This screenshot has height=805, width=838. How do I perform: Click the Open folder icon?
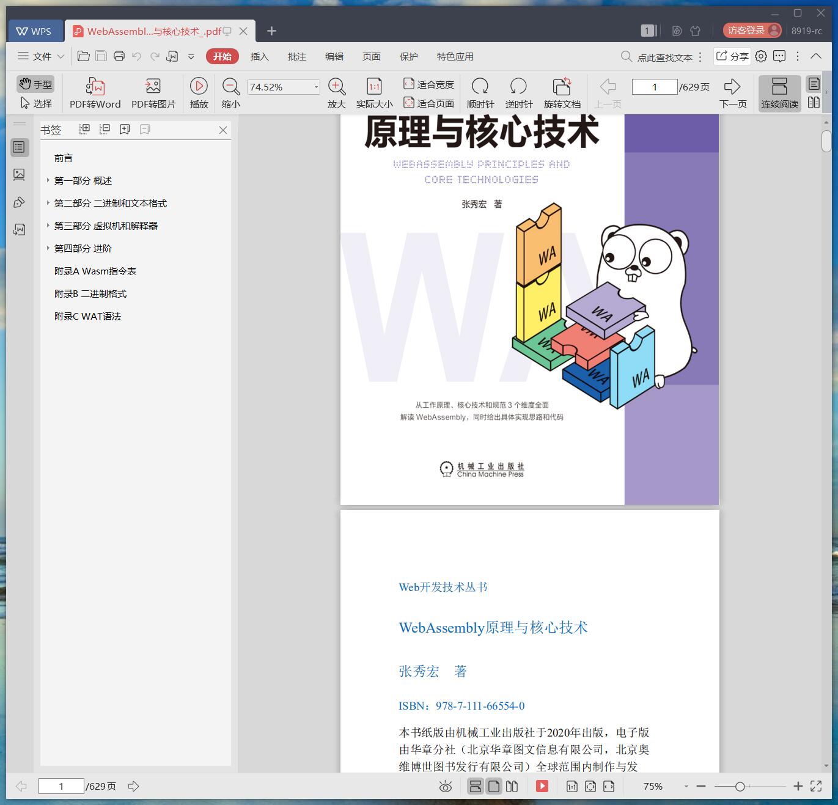pos(84,56)
